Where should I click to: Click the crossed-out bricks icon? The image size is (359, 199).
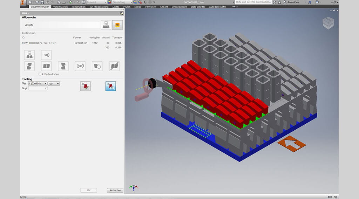(x=114, y=66)
